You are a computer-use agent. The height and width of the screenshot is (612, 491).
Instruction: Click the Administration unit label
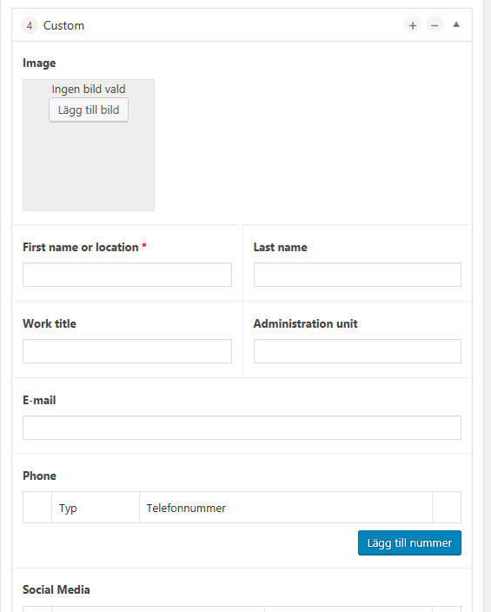click(x=306, y=323)
